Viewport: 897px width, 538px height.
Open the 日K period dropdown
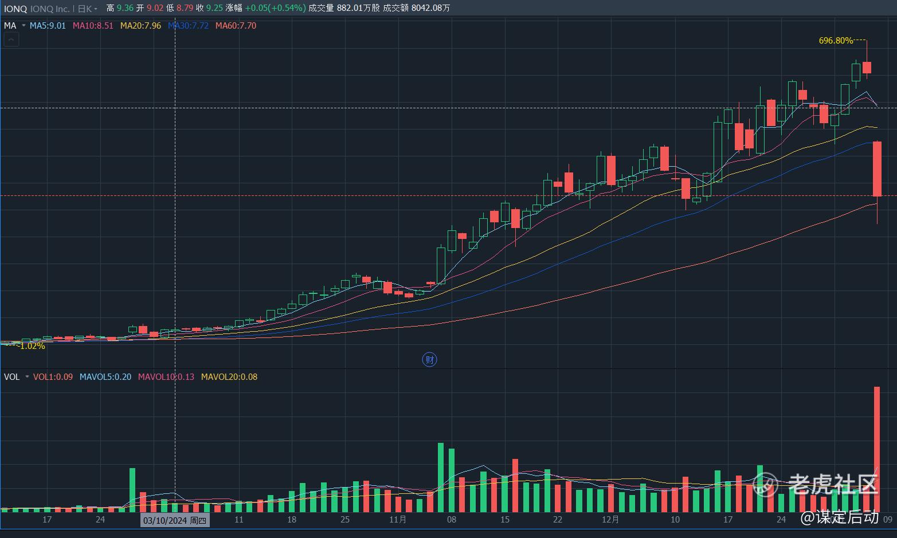pos(87,9)
